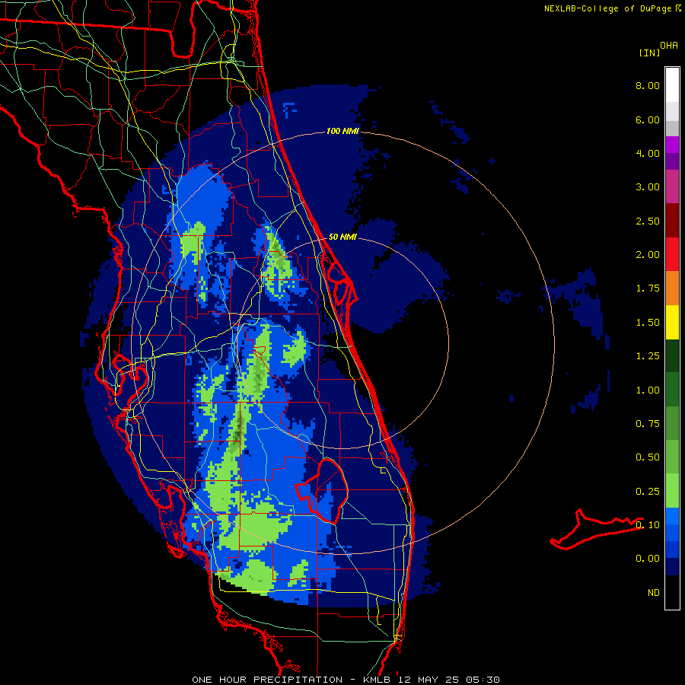Screen dimensions: 685x685
Task: Click the 2.00 scale value
Action: click(x=648, y=255)
